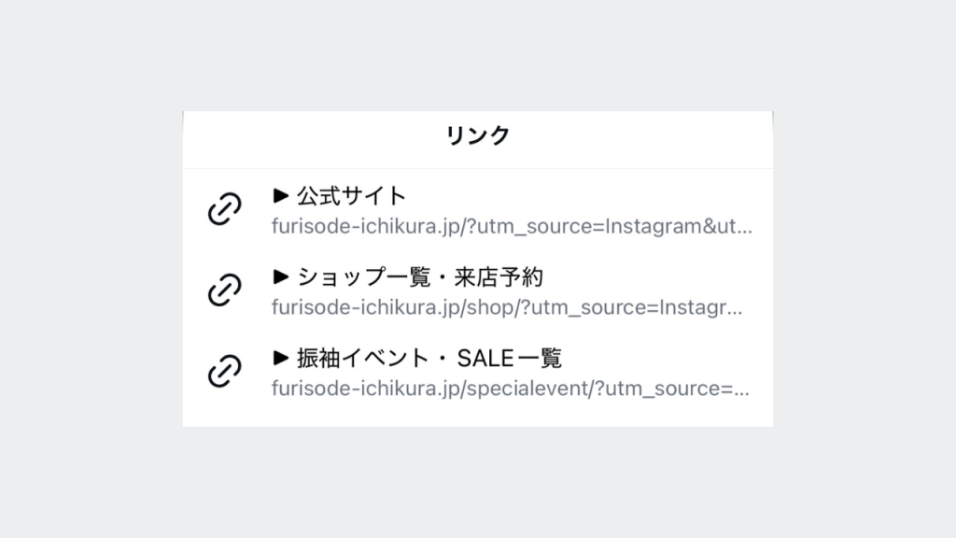The image size is (956, 538).
Task: Tap the chain icon next to ショップ一覧・来店予約
Action: (x=224, y=290)
